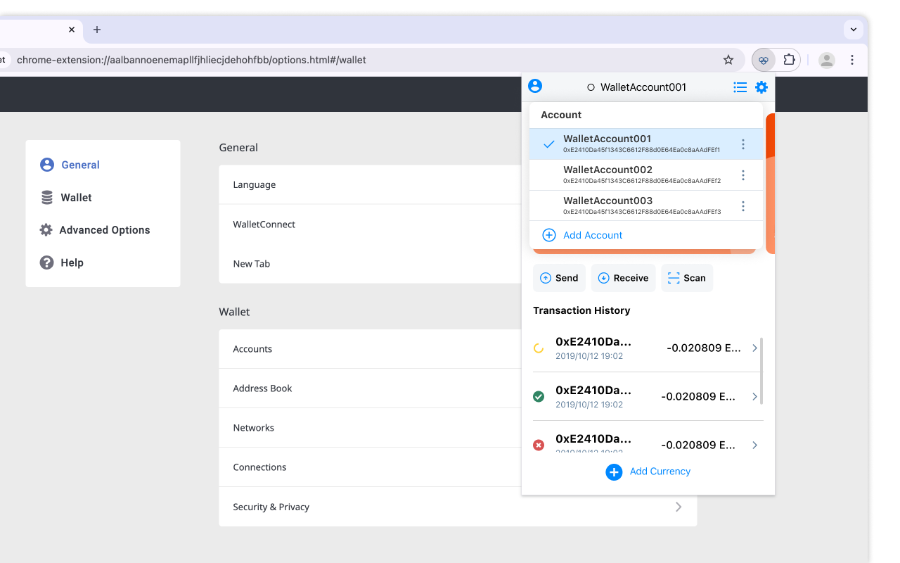The image size is (900, 563).
Task: Open the Connections settings row
Action: 371,467
